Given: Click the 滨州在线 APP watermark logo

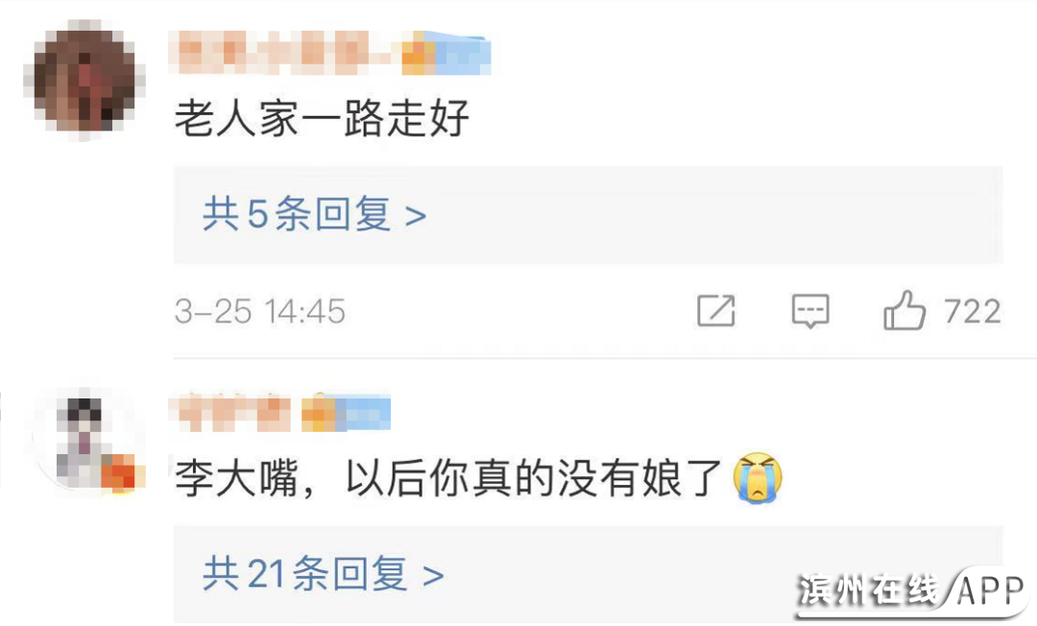Looking at the screenshot, I should click(x=913, y=590).
